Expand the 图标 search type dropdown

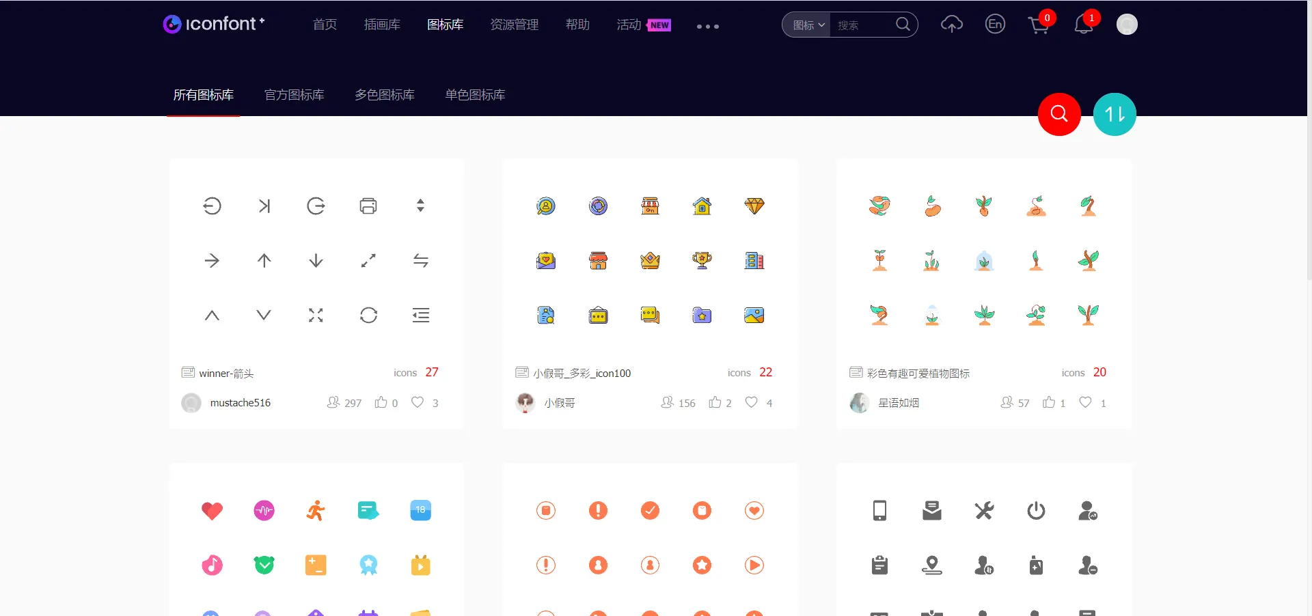(808, 25)
